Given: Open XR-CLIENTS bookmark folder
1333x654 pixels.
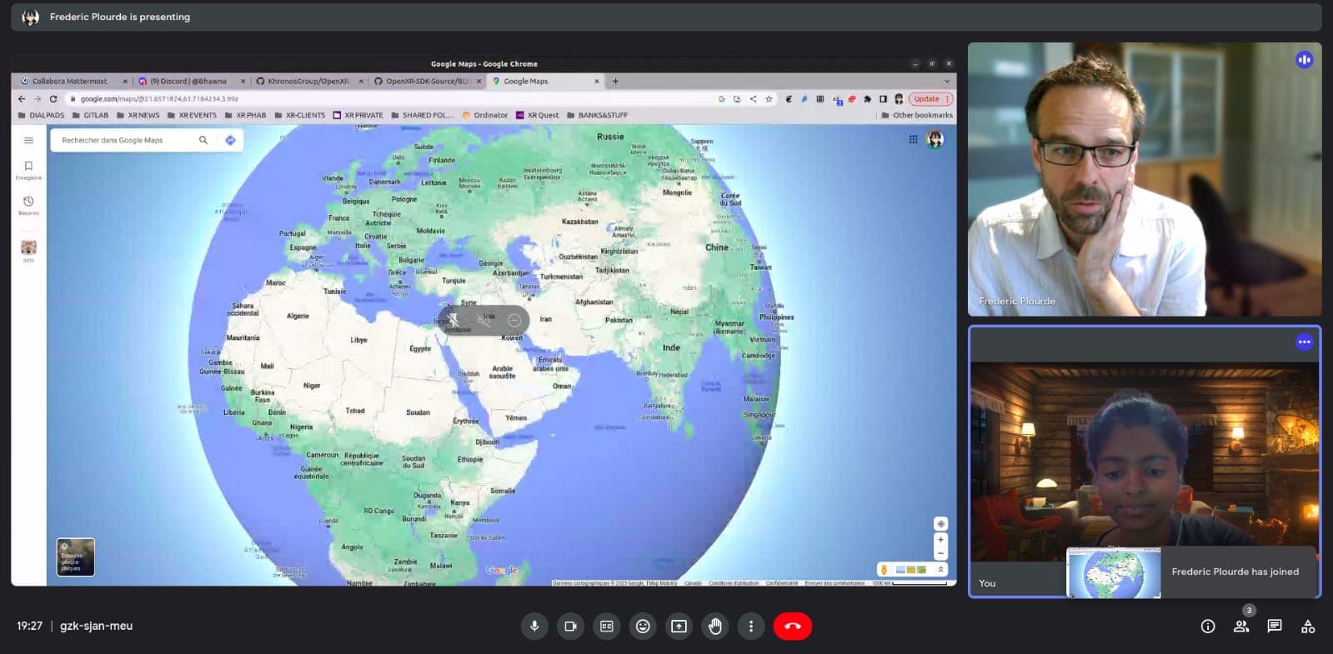Looking at the screenshot, I should point(299,115).
